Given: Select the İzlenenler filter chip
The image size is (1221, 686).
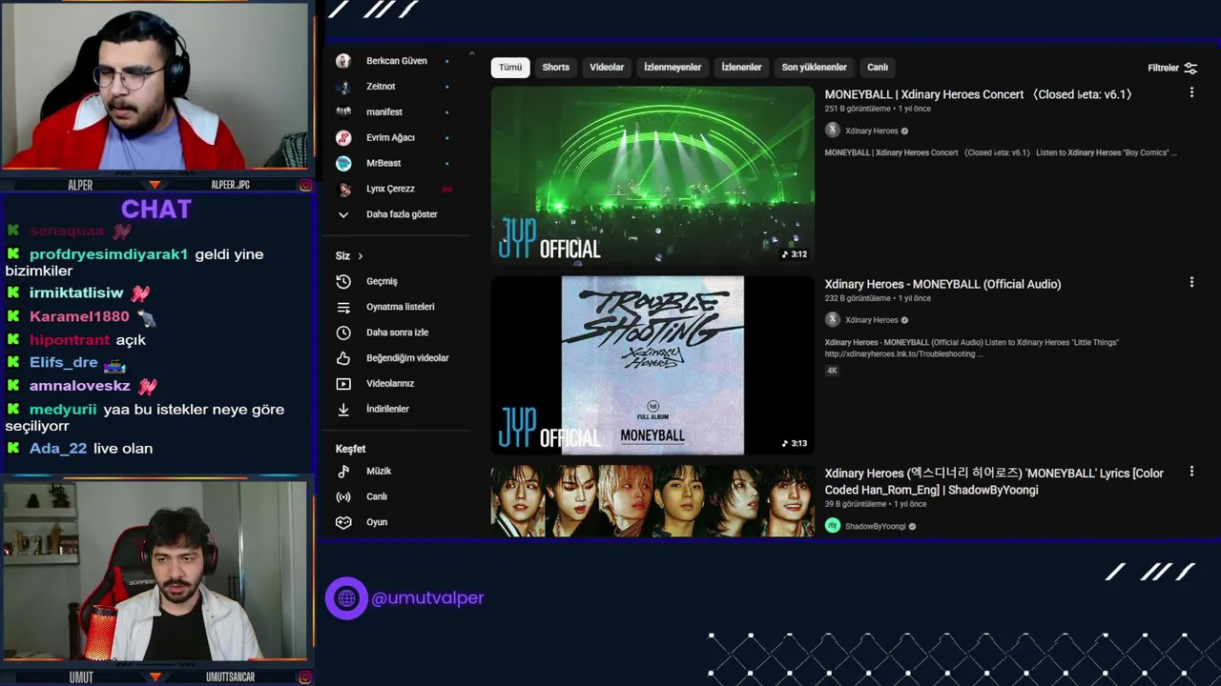Looking at the screenshot, I should pyautogui.click(x=741, y=68).
